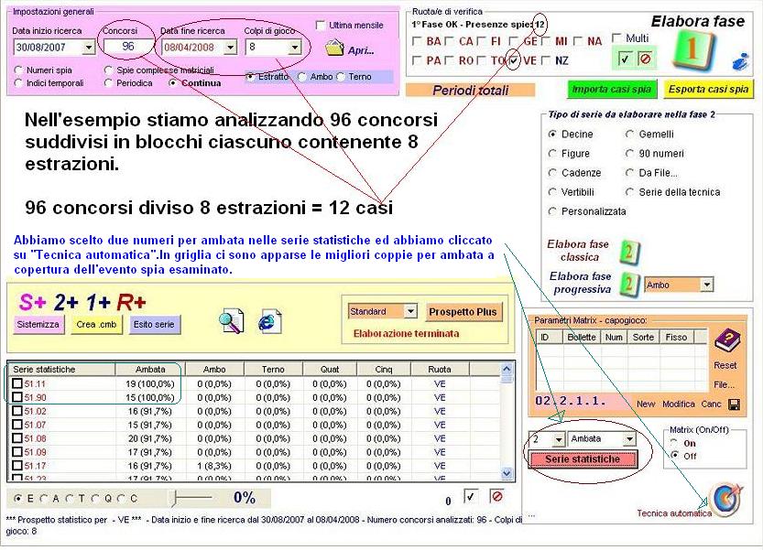The image size is (763, 550).
Task: Open preview with magnifier document icon
Action: pos(231,321)
